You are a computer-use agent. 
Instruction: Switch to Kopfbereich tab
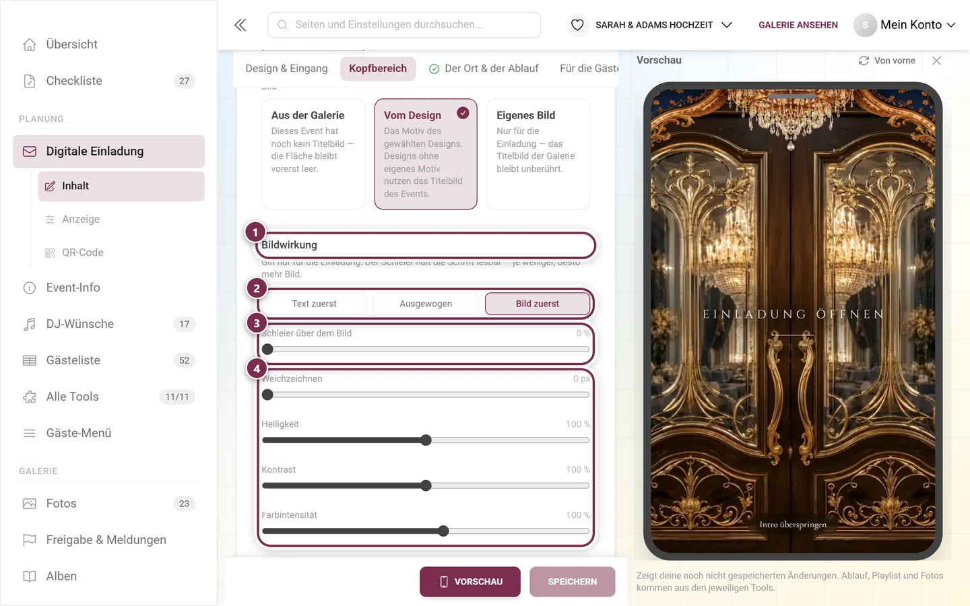(378, 69)
